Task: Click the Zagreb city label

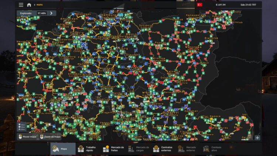Action: 143,124
